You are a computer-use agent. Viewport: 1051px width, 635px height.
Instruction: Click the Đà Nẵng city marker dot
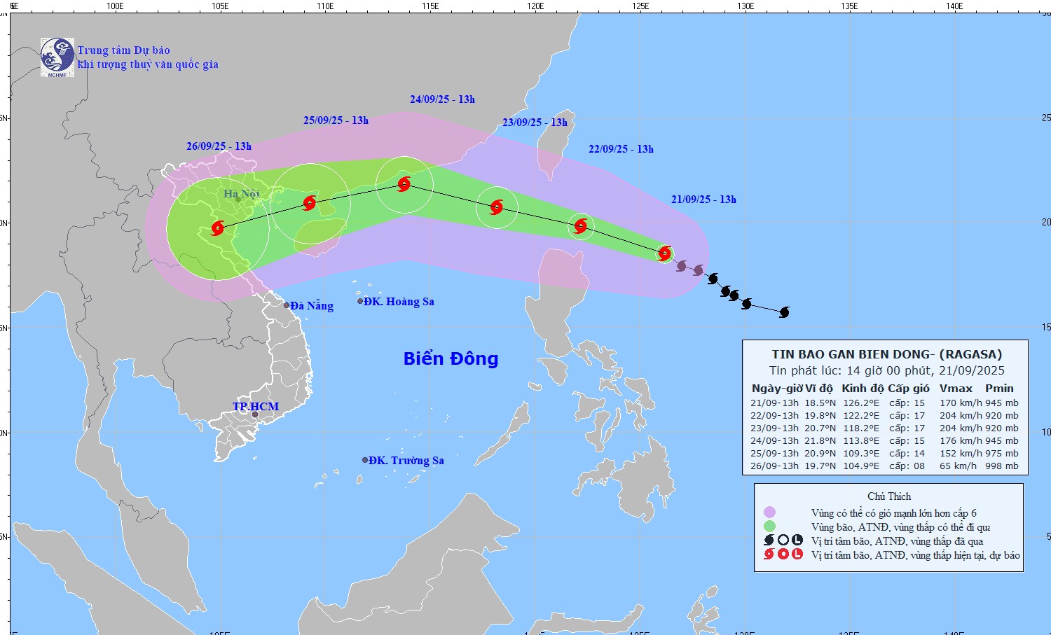point(287,305)
